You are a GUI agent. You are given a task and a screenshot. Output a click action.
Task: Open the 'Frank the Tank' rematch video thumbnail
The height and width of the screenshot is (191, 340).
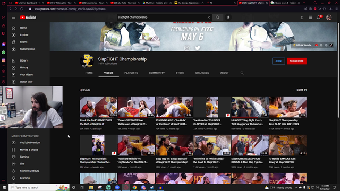coord(98,107)
